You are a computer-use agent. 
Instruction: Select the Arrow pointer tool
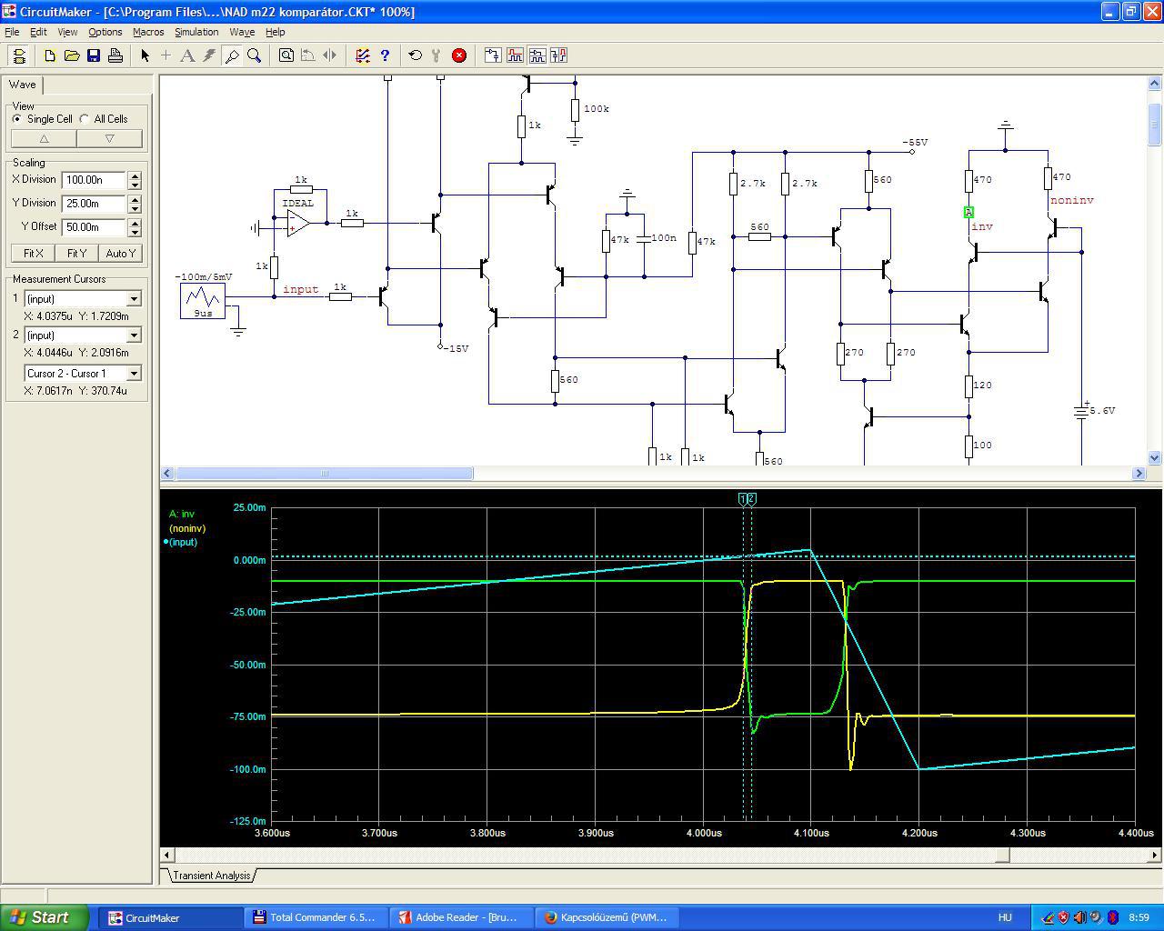(145, 55)
